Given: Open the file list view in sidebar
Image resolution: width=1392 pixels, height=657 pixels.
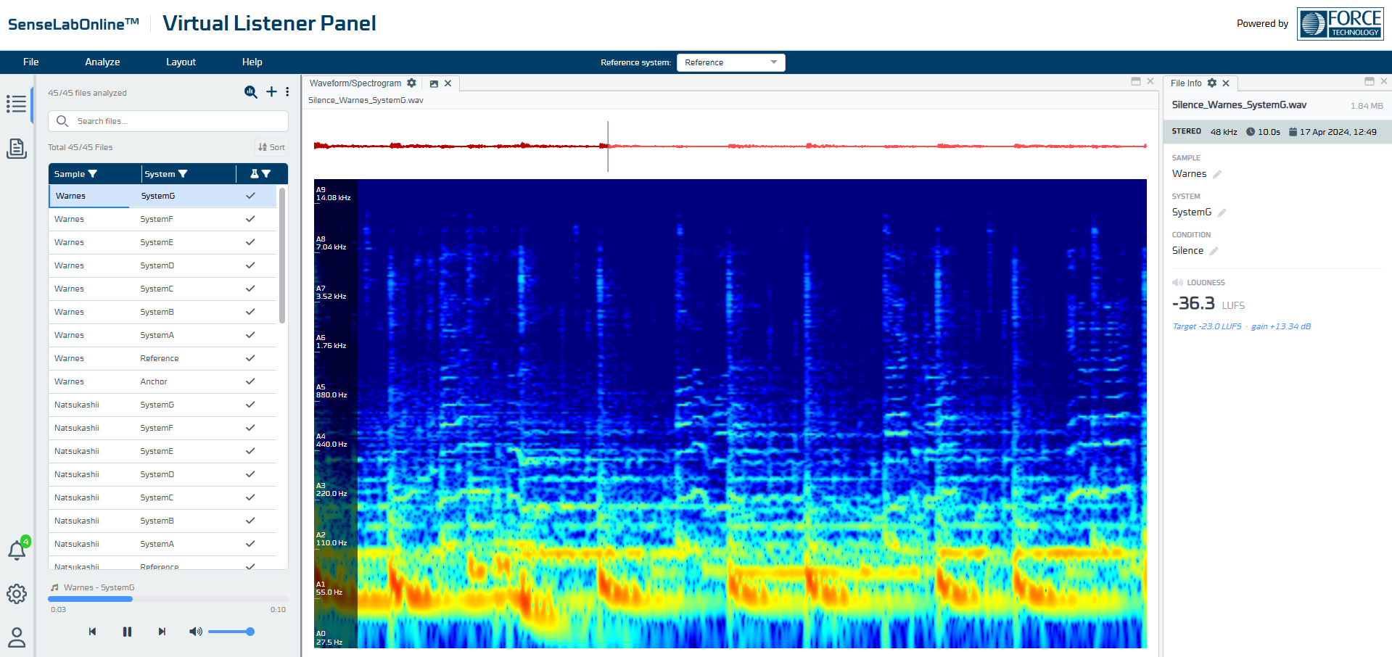Looking at the screenshot, I should 16,104.
